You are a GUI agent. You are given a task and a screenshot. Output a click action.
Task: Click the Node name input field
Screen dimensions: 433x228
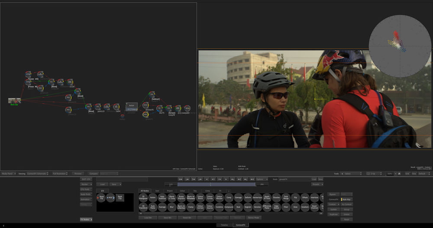294,179
